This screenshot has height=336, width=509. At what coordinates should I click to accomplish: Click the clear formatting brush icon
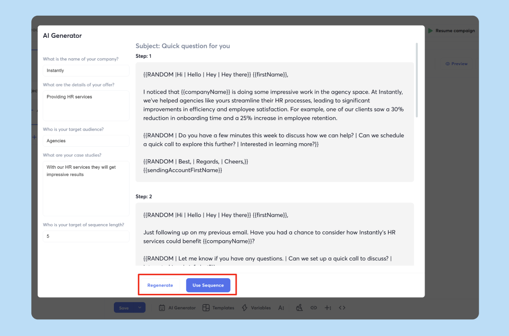[x=299, y=308]
